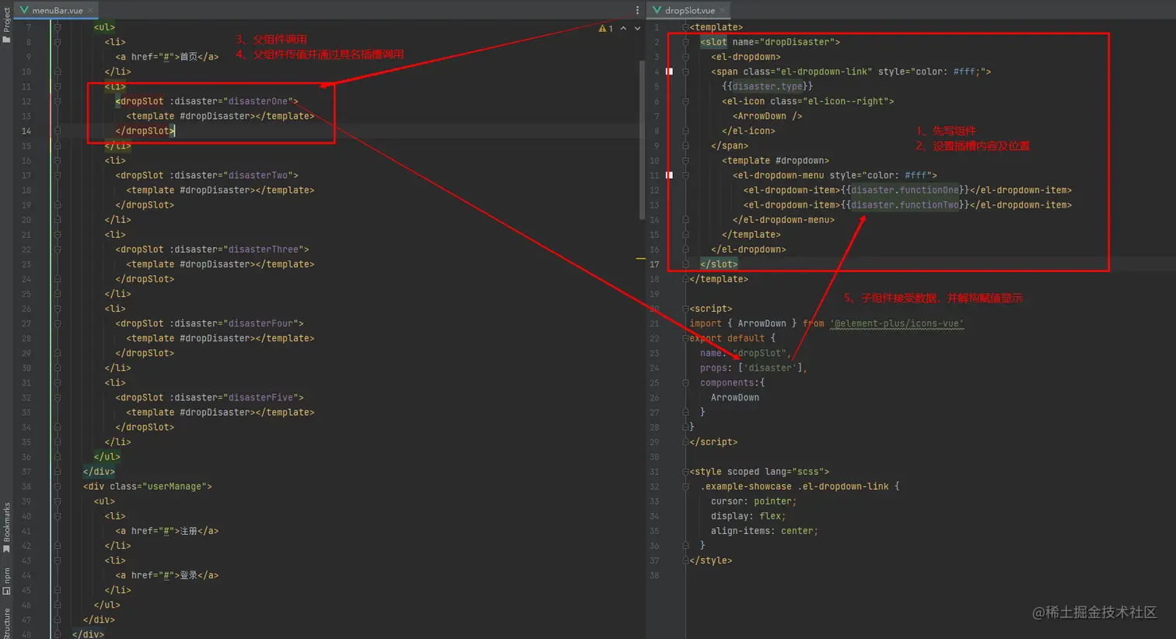Fold the <template> block on dropSlot.vue line 1
1176x639 pixels.
(685, 27)
